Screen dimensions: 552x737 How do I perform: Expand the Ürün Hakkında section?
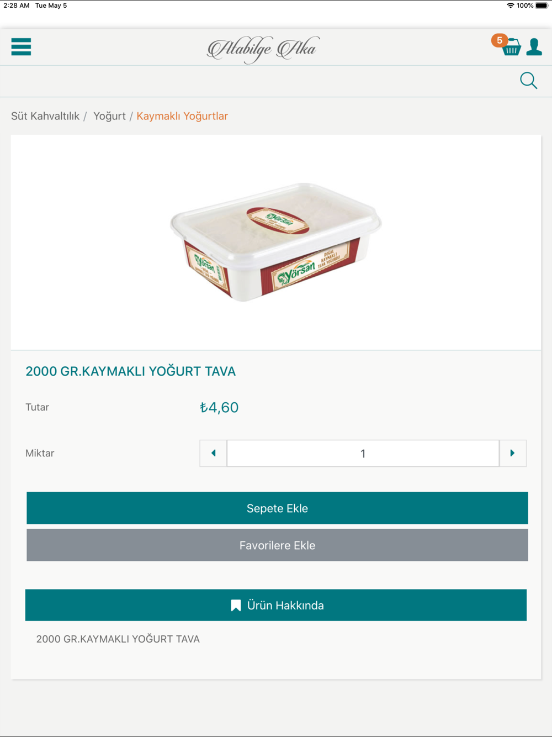coord(276,605)
